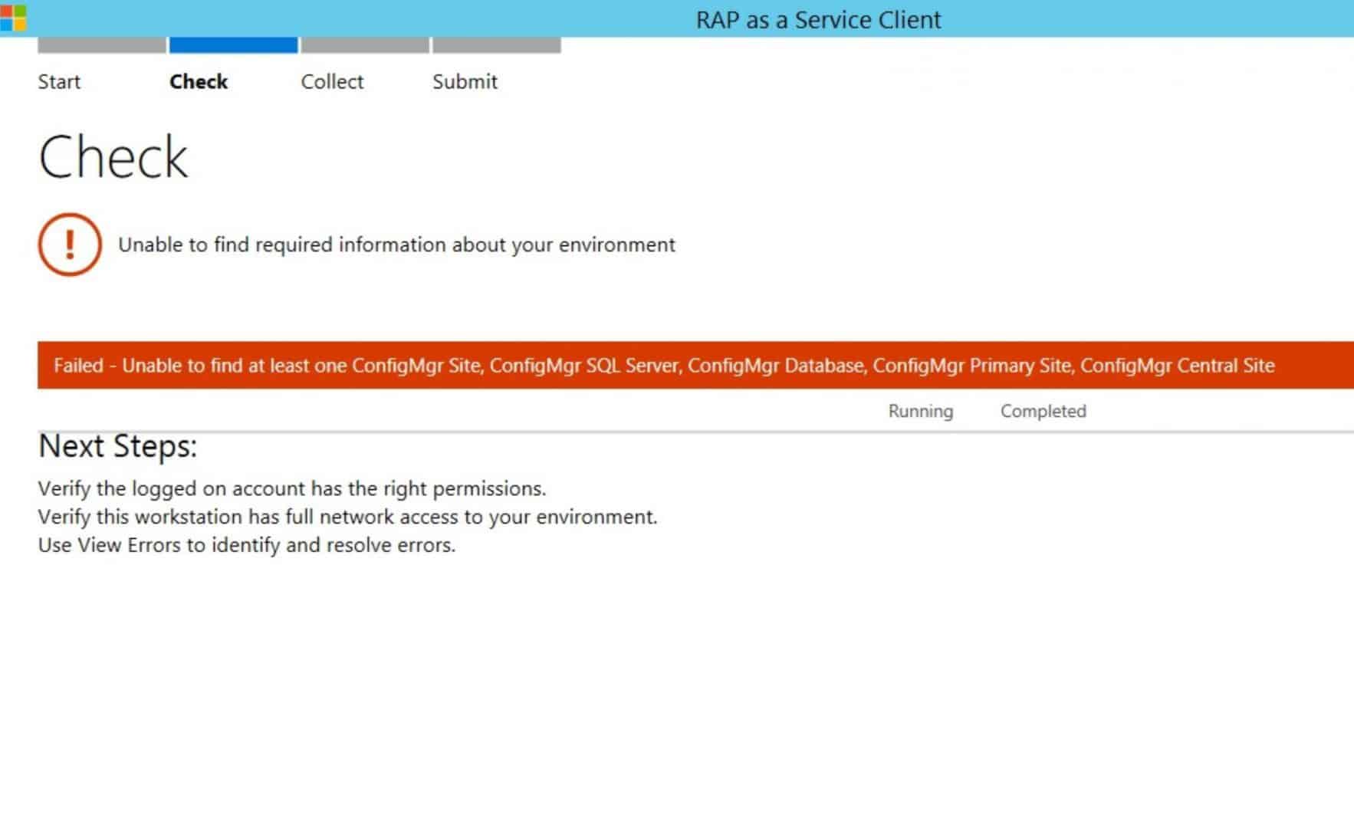The width and height of the screenshot is (1354, 828).
Task: Click the large Check page heading
Action: [x=113, y=157]
